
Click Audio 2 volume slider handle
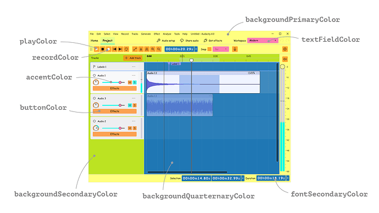(x=120, y=128)
